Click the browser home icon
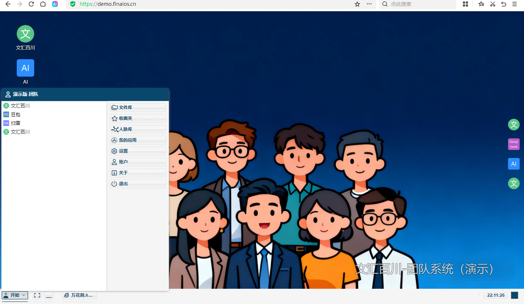 (x=43, y=4)
